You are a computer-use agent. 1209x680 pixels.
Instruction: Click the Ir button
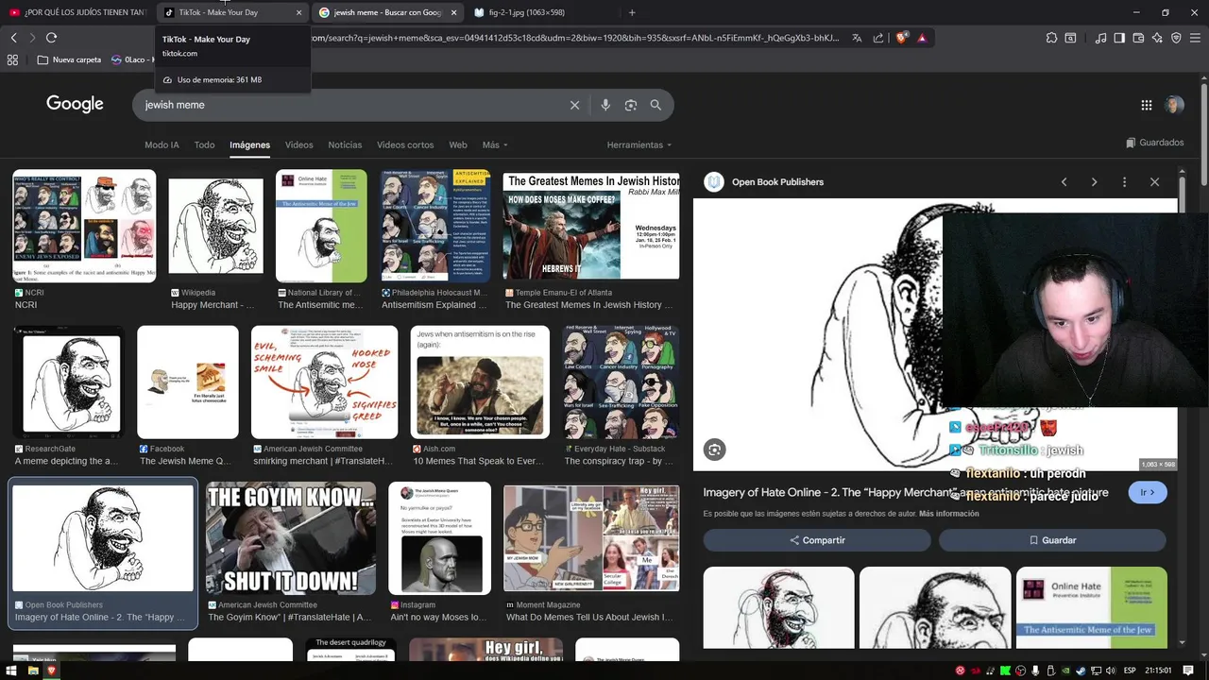(x=1148, y=492)
